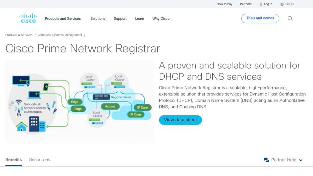The height and width of the screenshot is (176, 313).
Task: Click the Log in link
Action: click(268, 4)
